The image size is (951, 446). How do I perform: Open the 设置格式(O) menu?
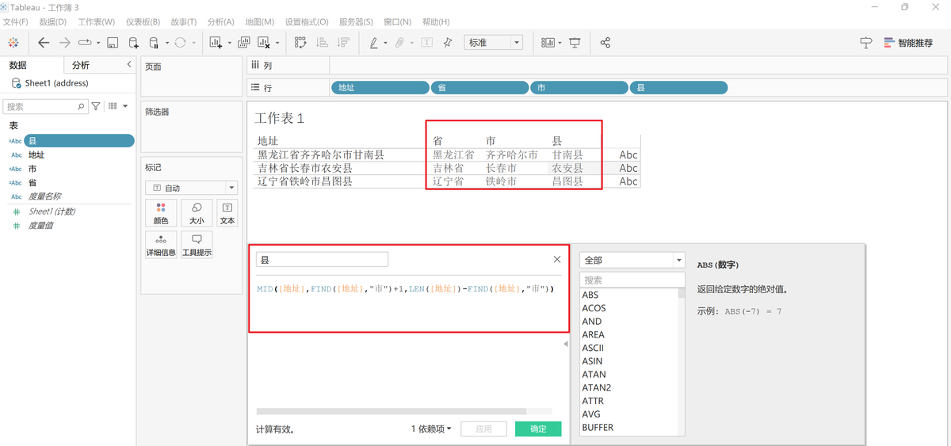point(307,21)
